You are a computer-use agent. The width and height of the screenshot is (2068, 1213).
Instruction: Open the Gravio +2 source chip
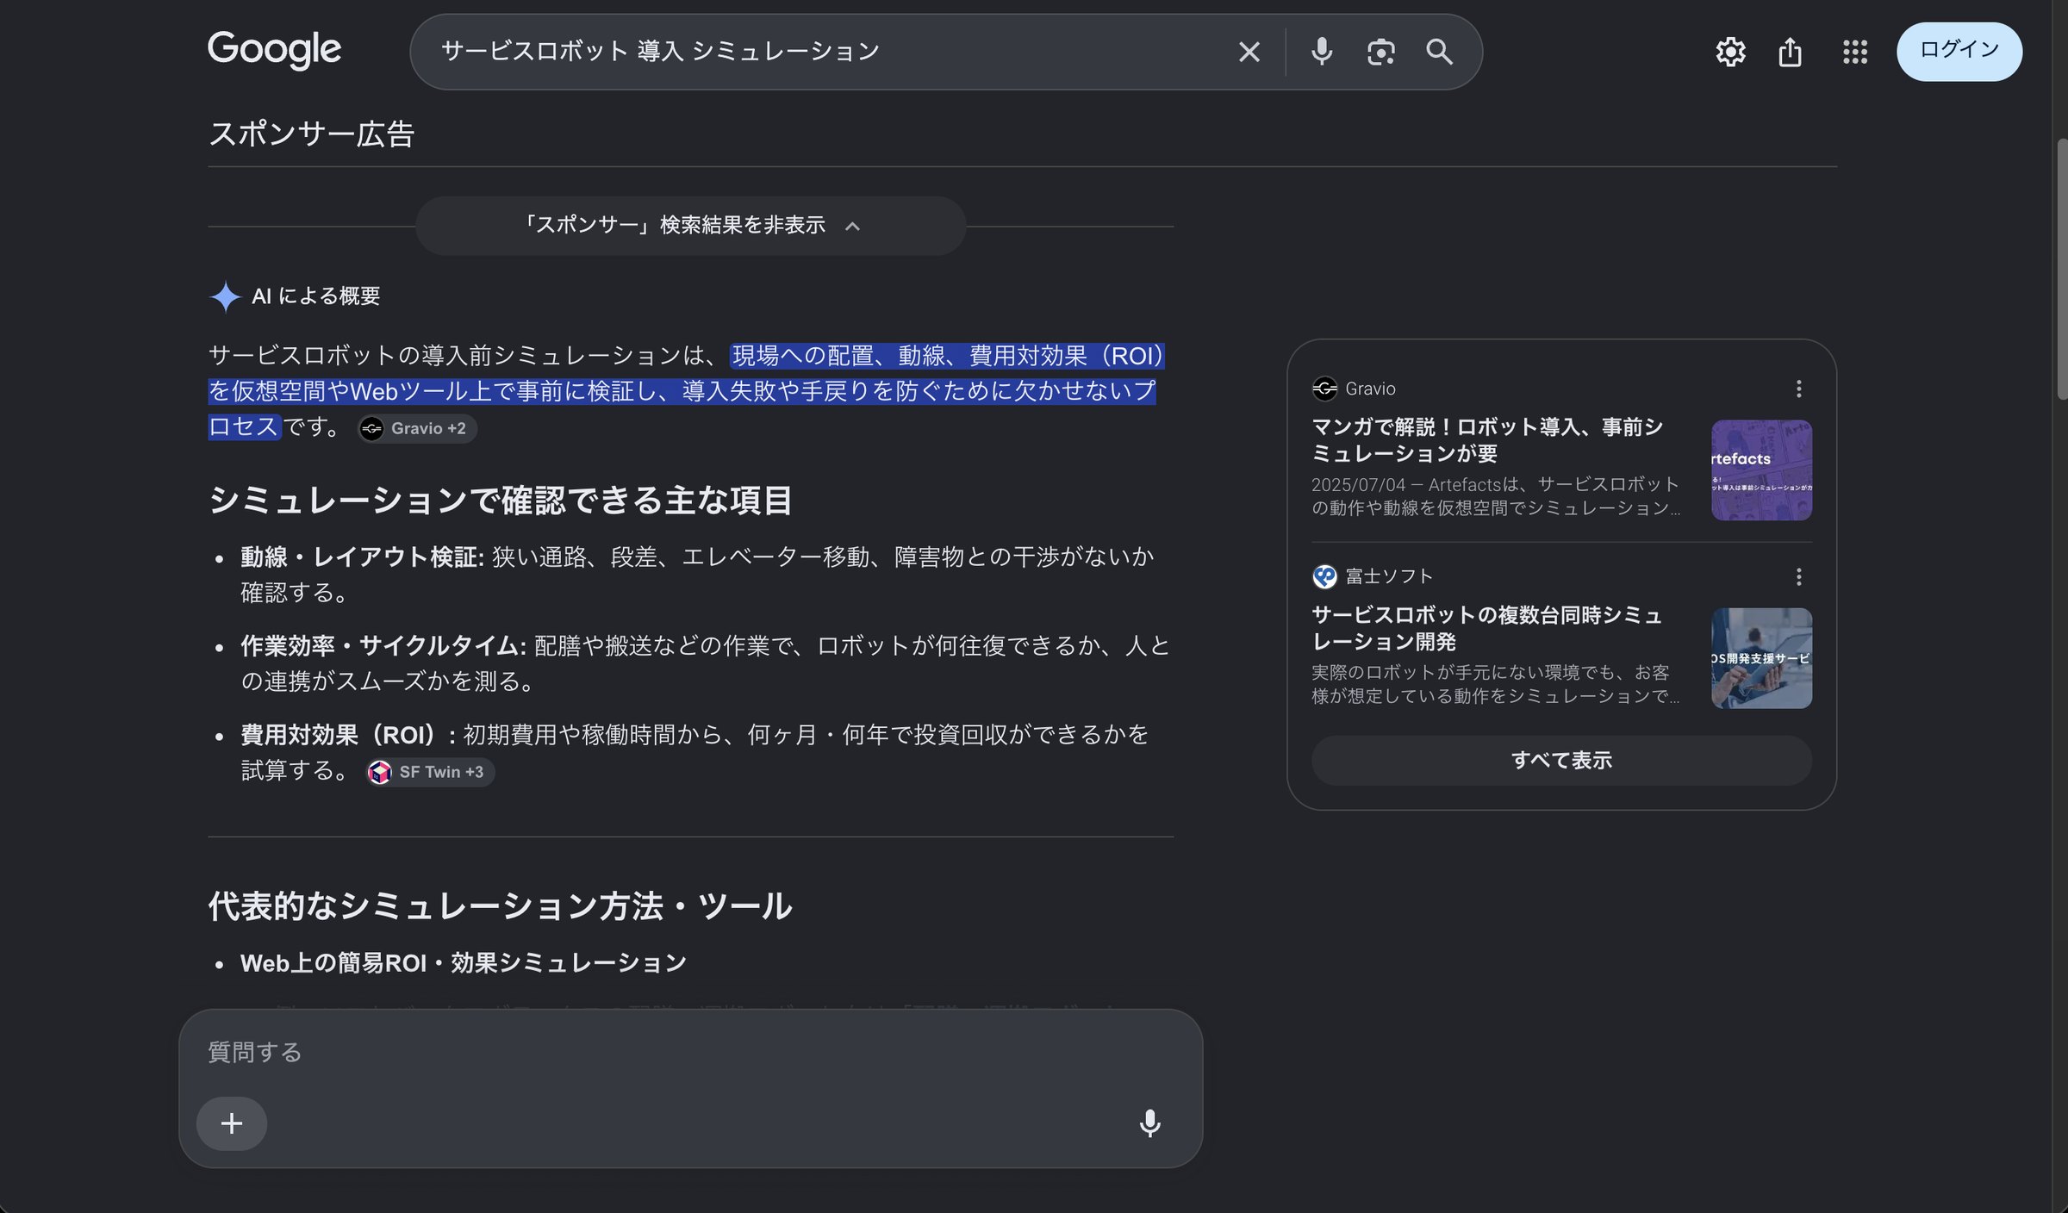417,428
